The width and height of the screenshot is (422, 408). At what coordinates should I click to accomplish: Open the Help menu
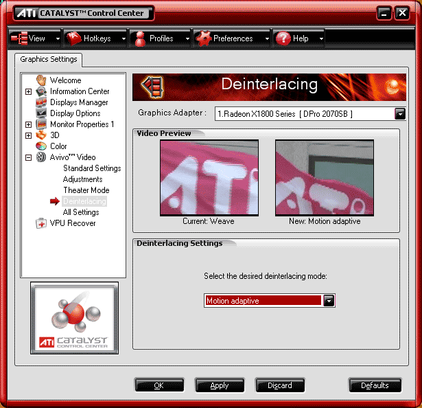[x=298, y=38]
